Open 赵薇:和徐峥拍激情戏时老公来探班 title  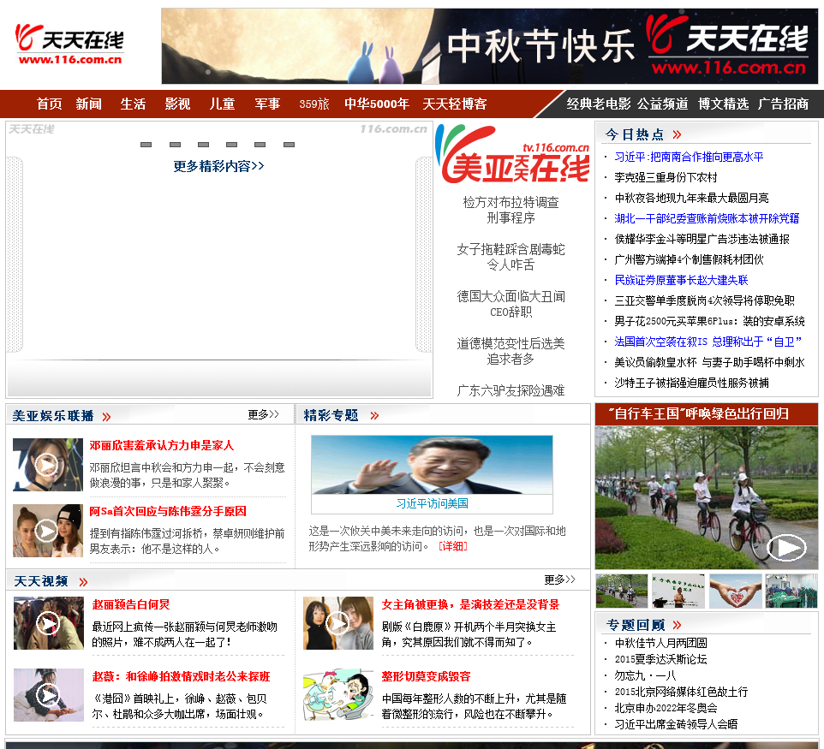[x=182, y=676]
